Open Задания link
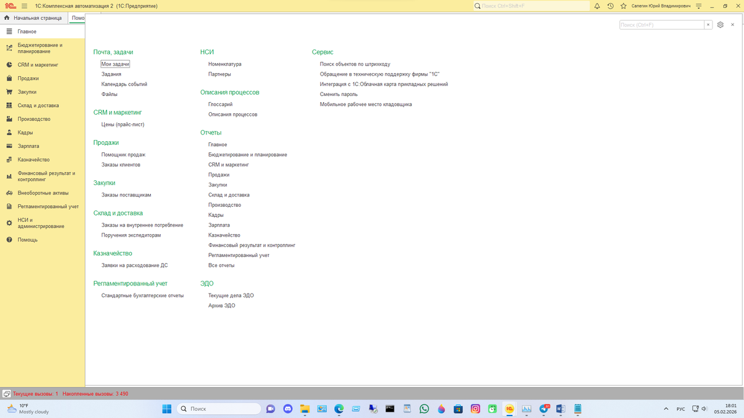The image size is (744, 418). 112,74
